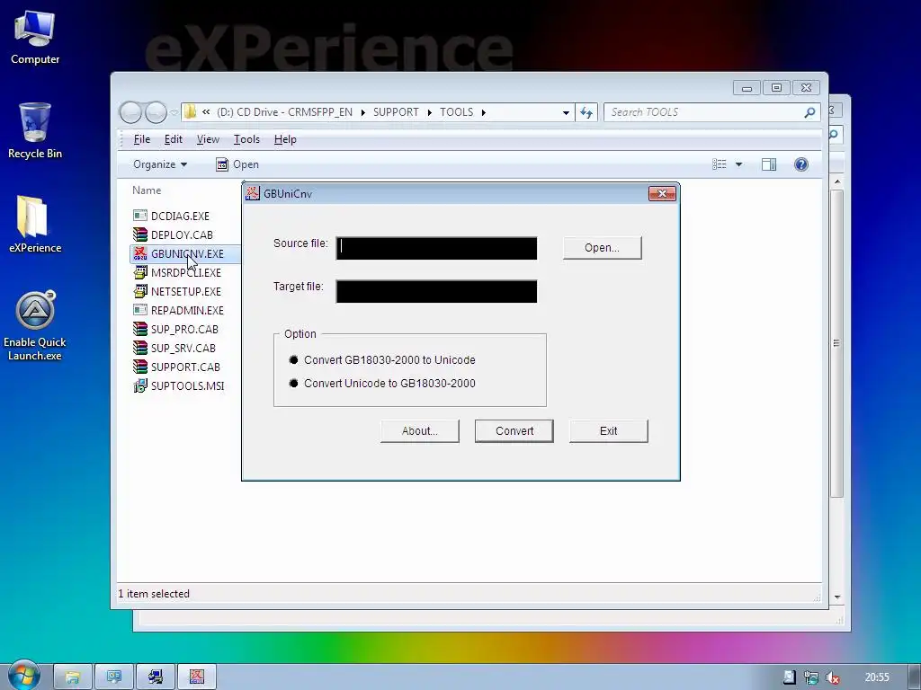Click the MSRDPCLI.EXE file icon
The image size is (921, 690).
[x=139, y=272]
